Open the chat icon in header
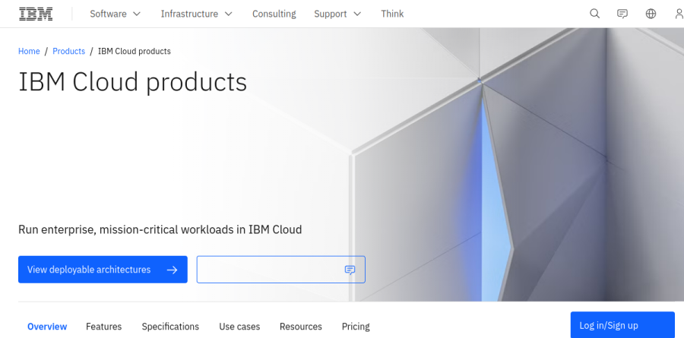 point(622,14)
